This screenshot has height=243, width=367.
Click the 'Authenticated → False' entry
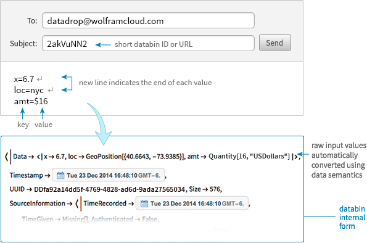click(x=125, y=219)
